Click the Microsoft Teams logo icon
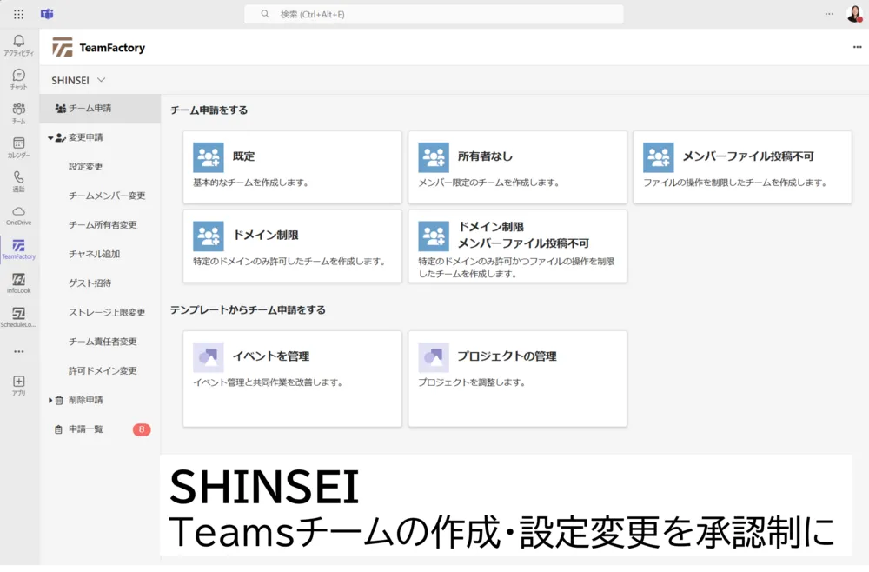Viewport: 869px width, 572px height. tap(47, 14)
